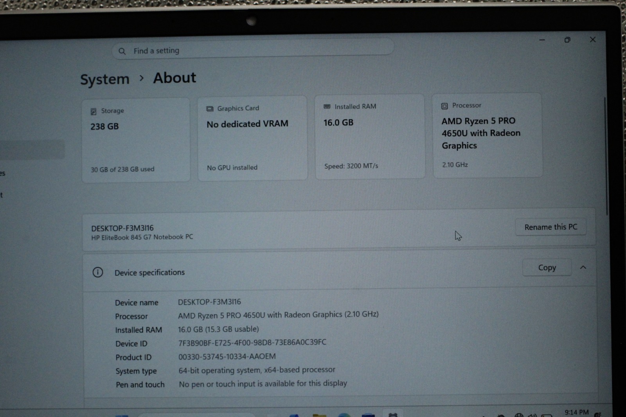The image size is (626, 417).
Task: Click AMD Ryzen 5 PRO 4650U value in specifications list
Action: (x=278, y=315)
